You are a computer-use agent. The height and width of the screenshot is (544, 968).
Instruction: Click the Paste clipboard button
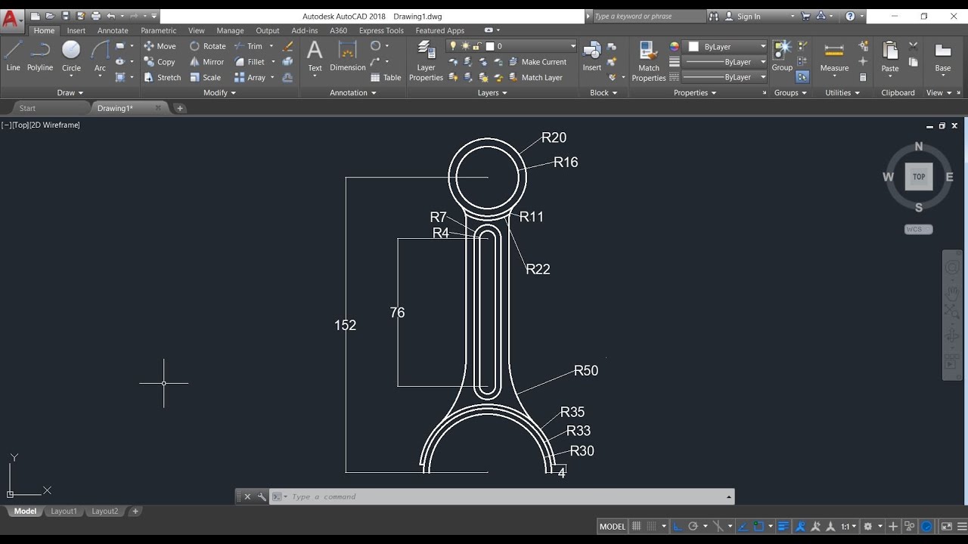[x=890, y=59]
